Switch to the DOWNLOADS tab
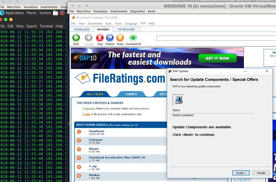This screenshot has height=182, width=276. tap(82, 29)
